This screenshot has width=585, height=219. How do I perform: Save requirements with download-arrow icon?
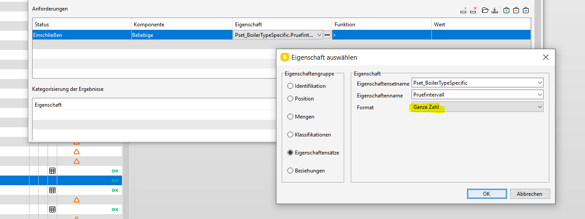pos(495,10)
